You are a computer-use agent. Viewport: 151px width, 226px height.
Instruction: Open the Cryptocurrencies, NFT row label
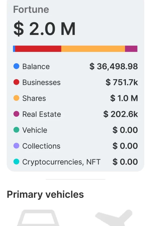pyautogui.click(x=61, y=162)
